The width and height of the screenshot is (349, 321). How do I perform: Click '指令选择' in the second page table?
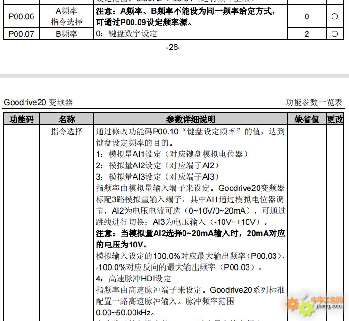coord(66,131)
